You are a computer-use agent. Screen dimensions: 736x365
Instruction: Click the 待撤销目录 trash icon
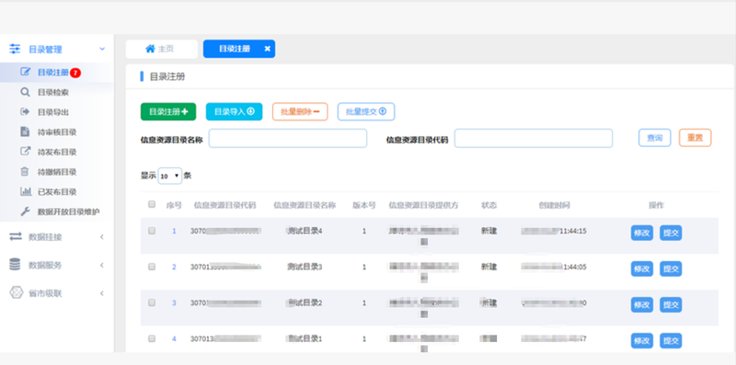coord(26,172)
